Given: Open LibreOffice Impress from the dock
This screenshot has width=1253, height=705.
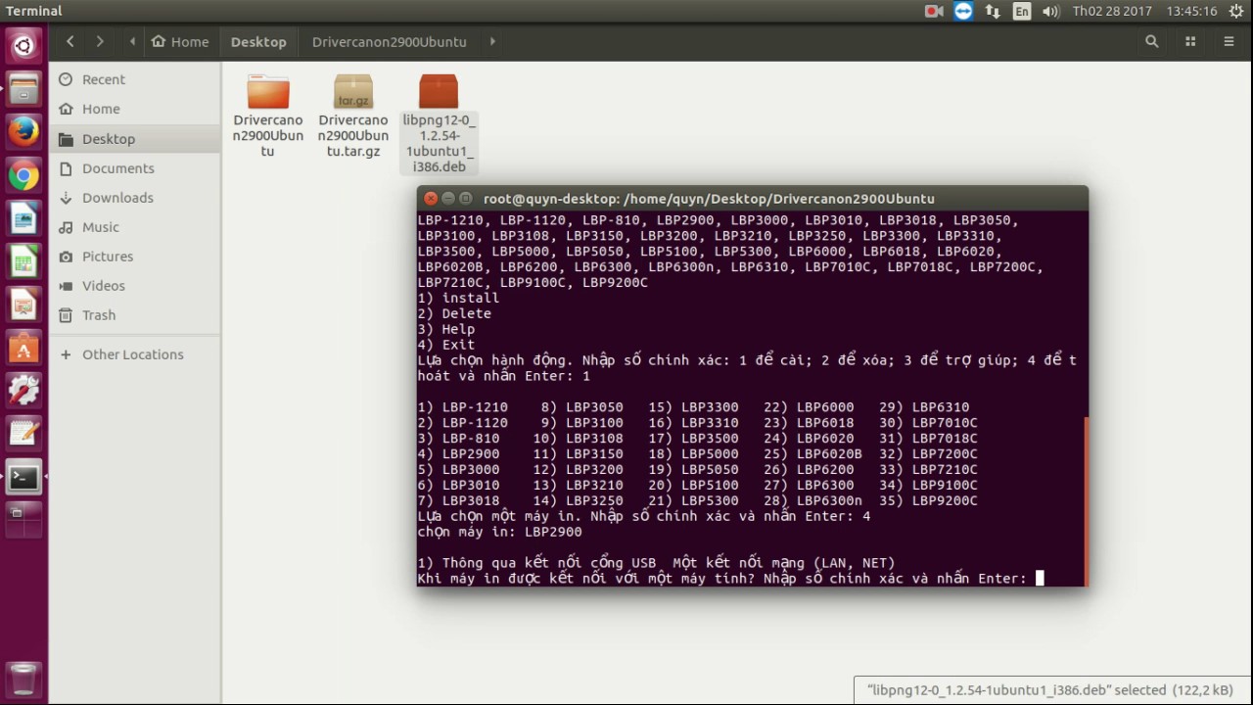Looking at the screenshot, I should 23,305.
